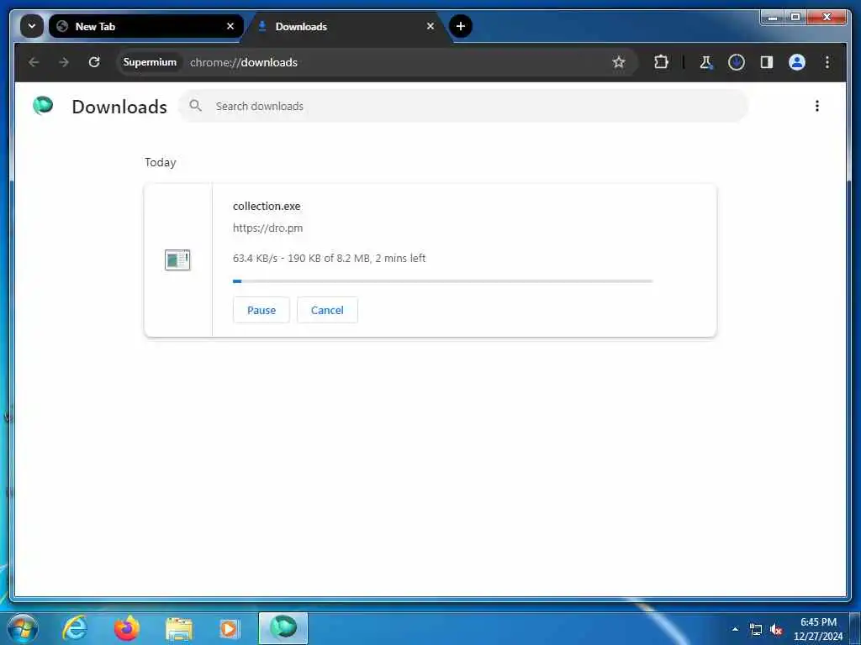This screenshot has height=645, width=861.
Task: Open Windows Explorer from taskbar
Action: click(x=179, y=629)
